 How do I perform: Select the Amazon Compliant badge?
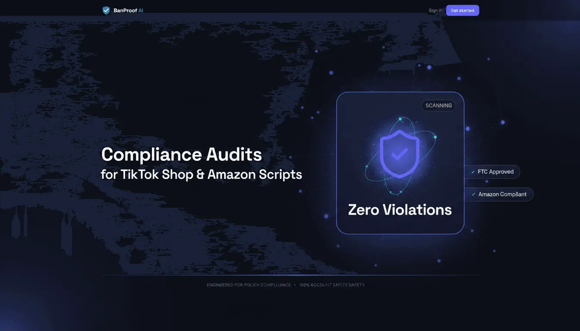(499, 194)
